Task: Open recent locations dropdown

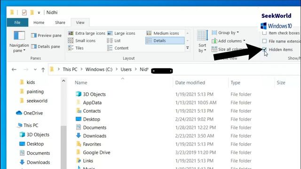Action: (x=35, y=69)
